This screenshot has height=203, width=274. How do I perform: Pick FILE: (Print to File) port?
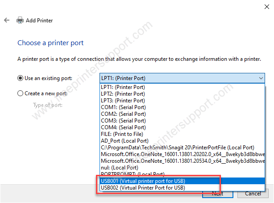[x=182, y=134]
